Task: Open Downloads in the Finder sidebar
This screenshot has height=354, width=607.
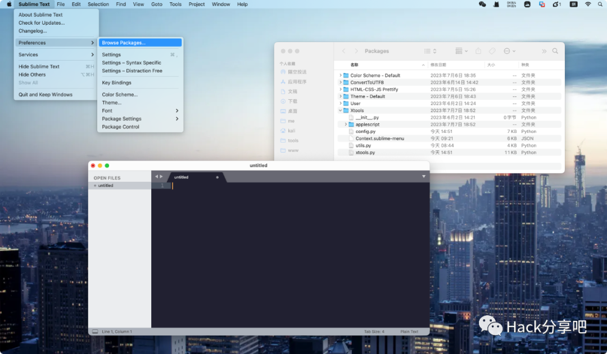Action: [x=289, y=101]
